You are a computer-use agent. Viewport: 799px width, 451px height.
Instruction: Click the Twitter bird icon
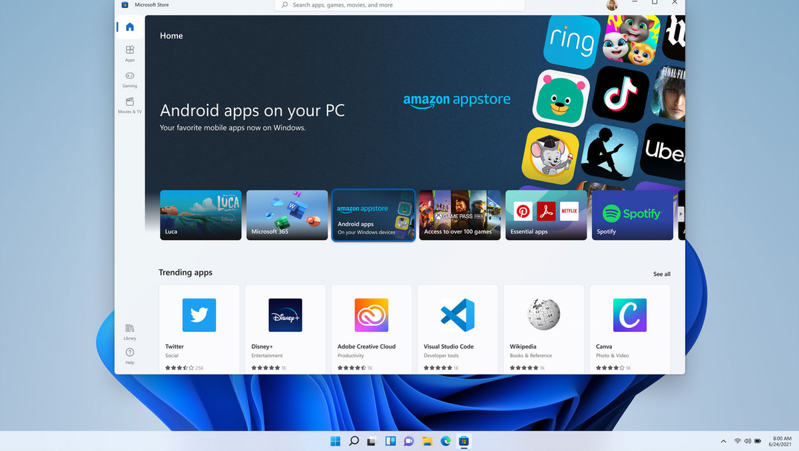199,315
